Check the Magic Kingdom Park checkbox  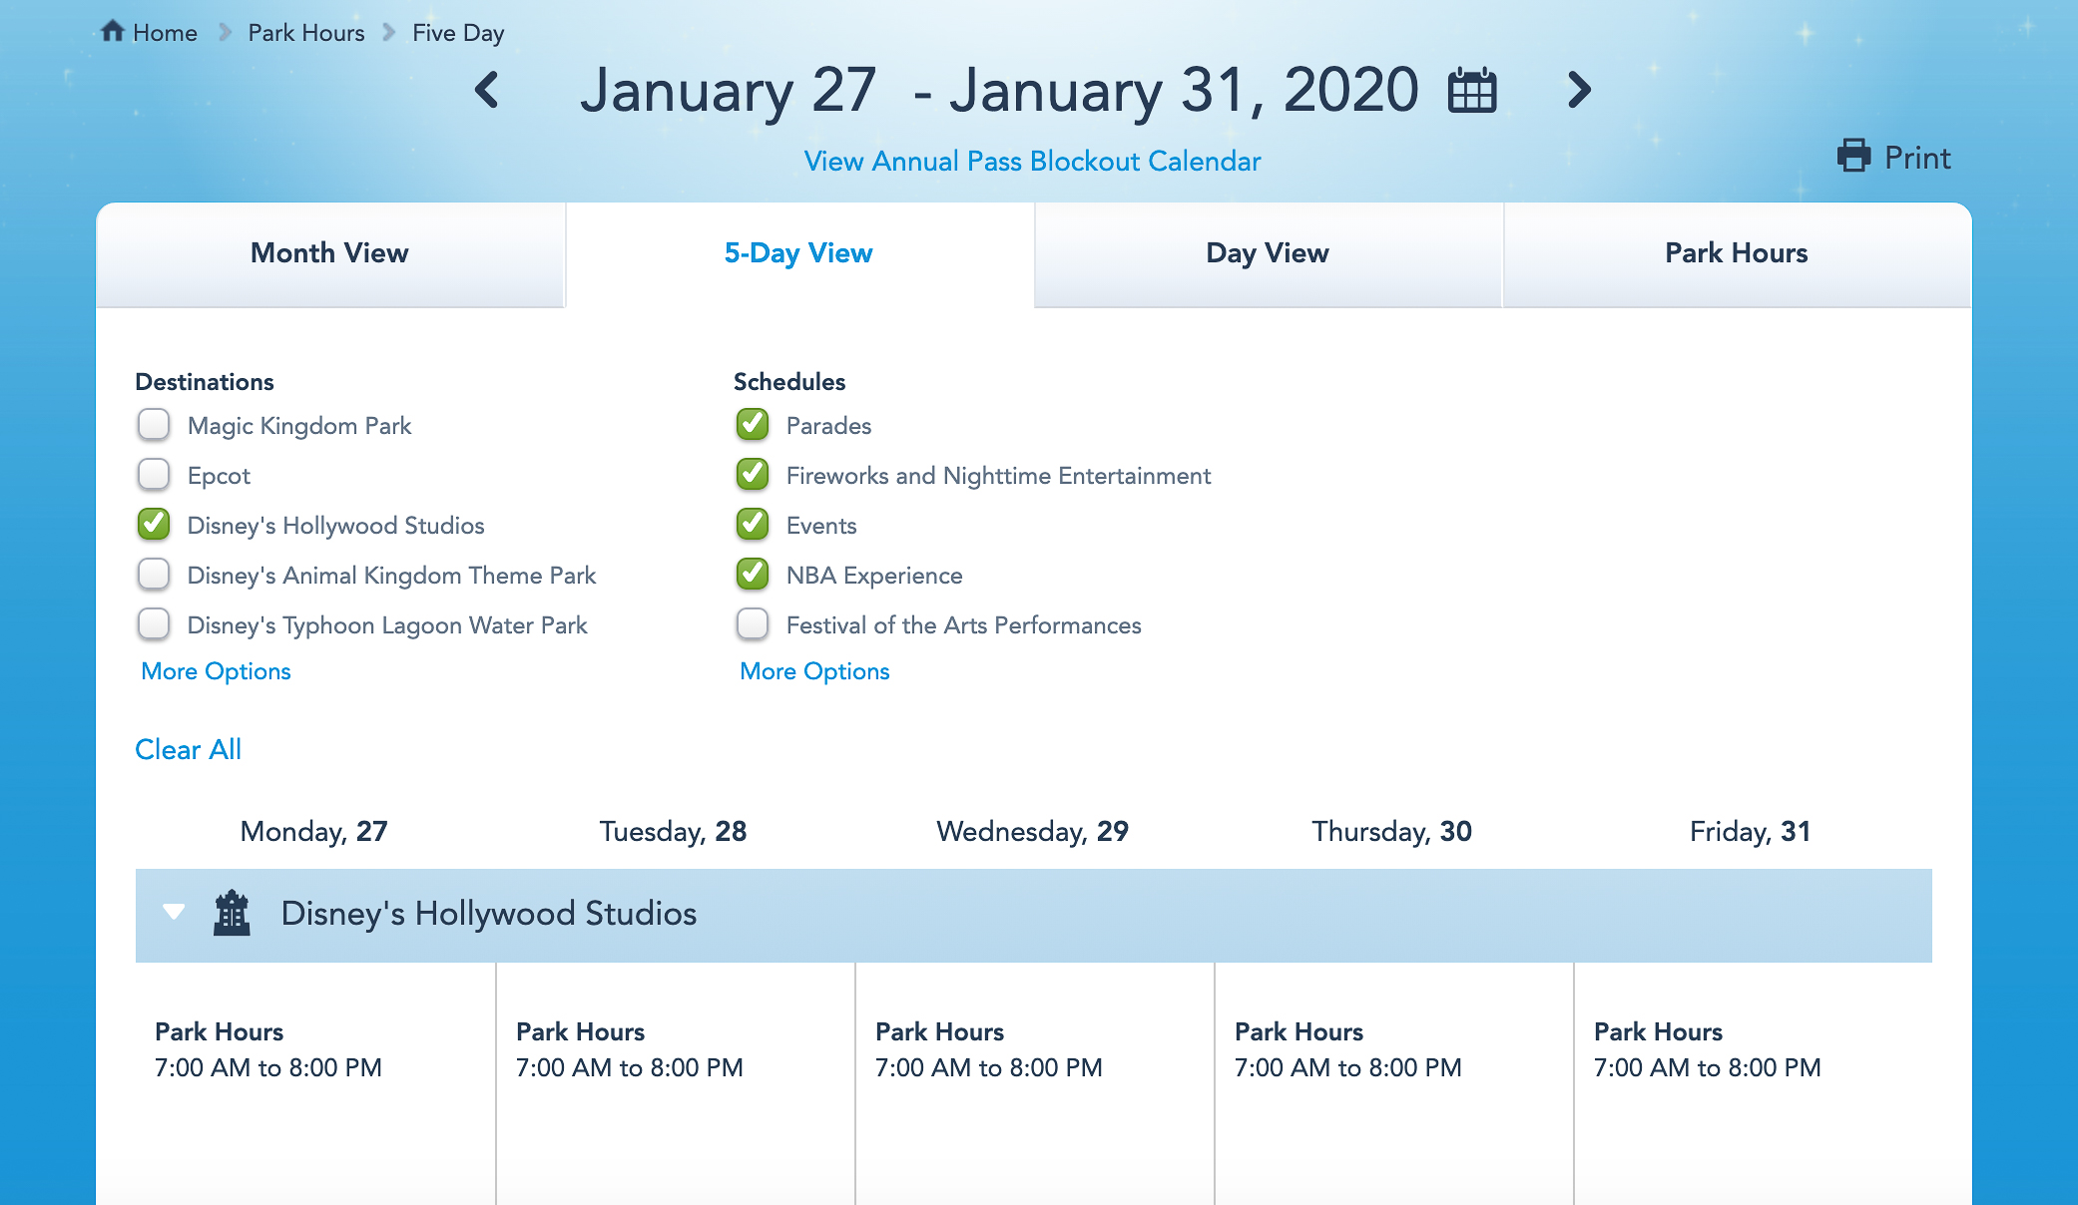[x=154, y=425]
